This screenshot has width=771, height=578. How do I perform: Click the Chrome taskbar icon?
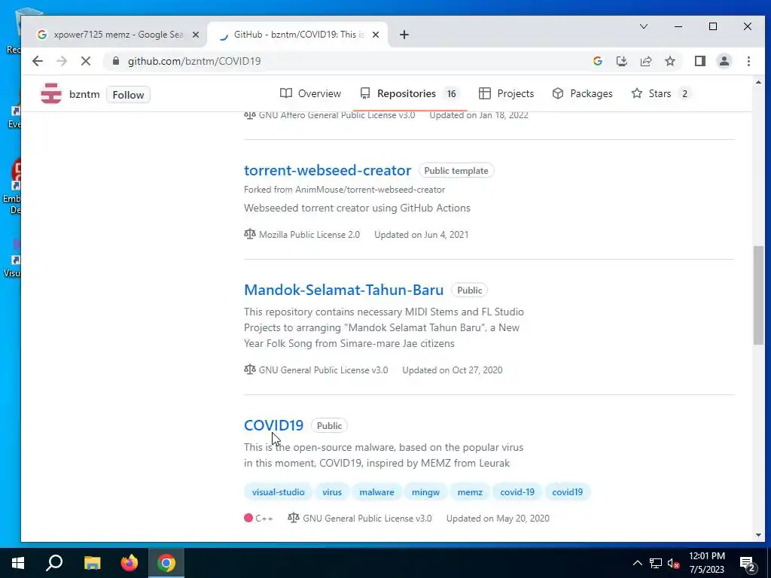click(x=166, y=563)
